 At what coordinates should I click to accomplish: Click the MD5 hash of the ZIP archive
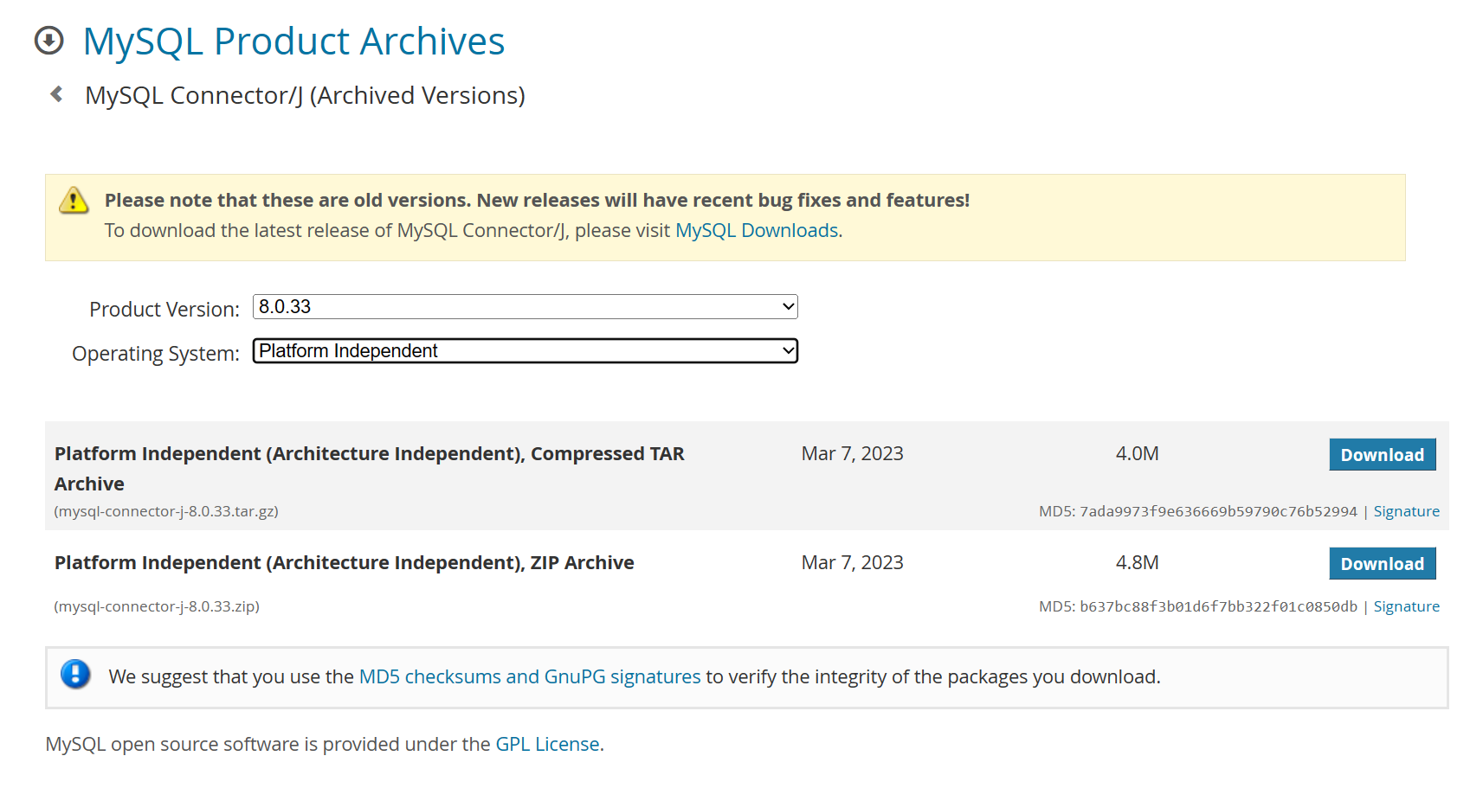[1218, 606]
